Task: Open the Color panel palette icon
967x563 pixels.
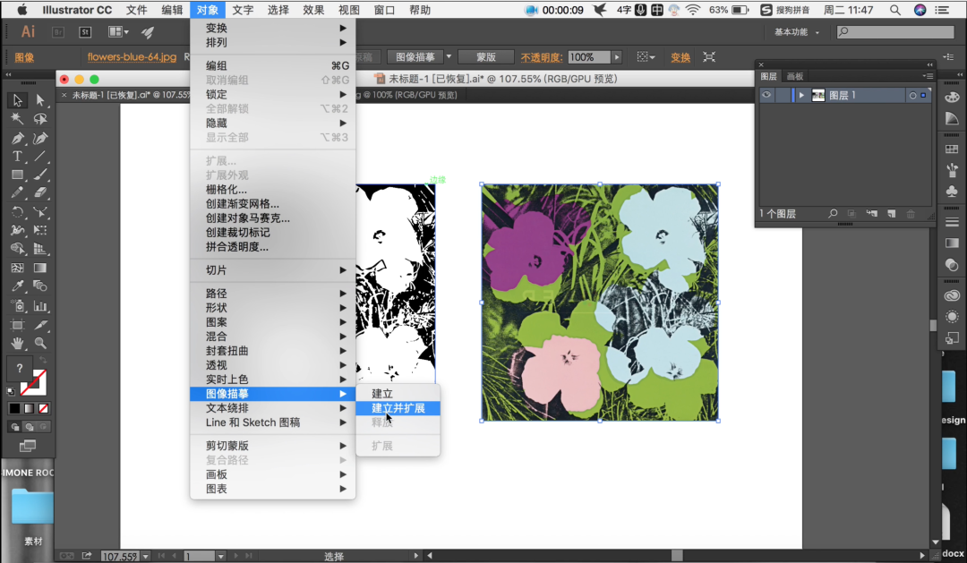Action: tap(952, 98)
